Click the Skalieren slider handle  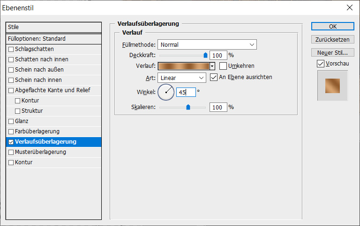(188, 107)
